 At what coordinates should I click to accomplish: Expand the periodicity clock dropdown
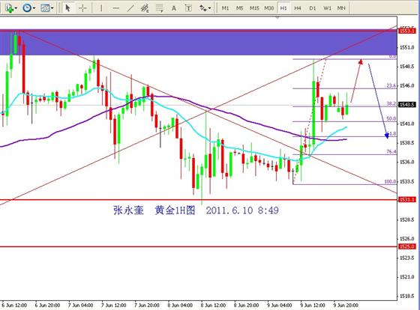coord(34,8)
